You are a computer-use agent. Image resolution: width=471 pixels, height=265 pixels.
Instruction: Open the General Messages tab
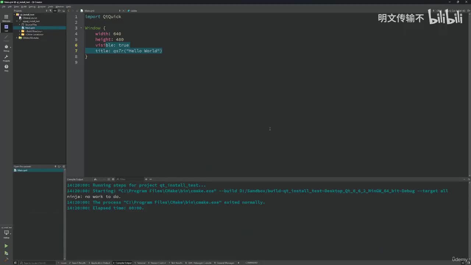click(224, 263)
